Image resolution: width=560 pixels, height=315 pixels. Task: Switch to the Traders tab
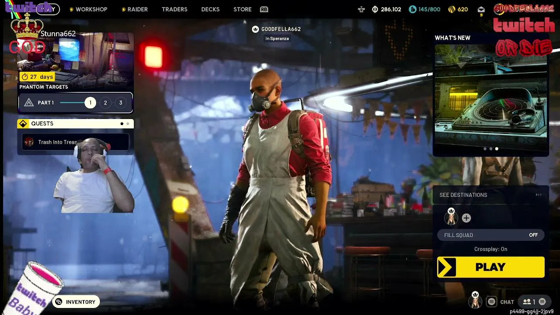(x=175, y=9)
